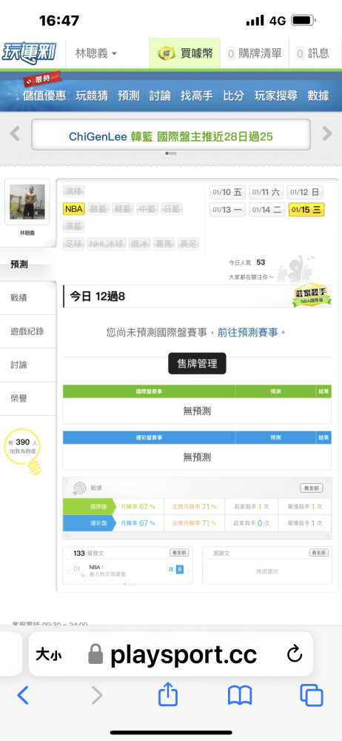Screen dimensions: 342x741
Task: Select the NBA league filter
Action: (x=73, y=208)
